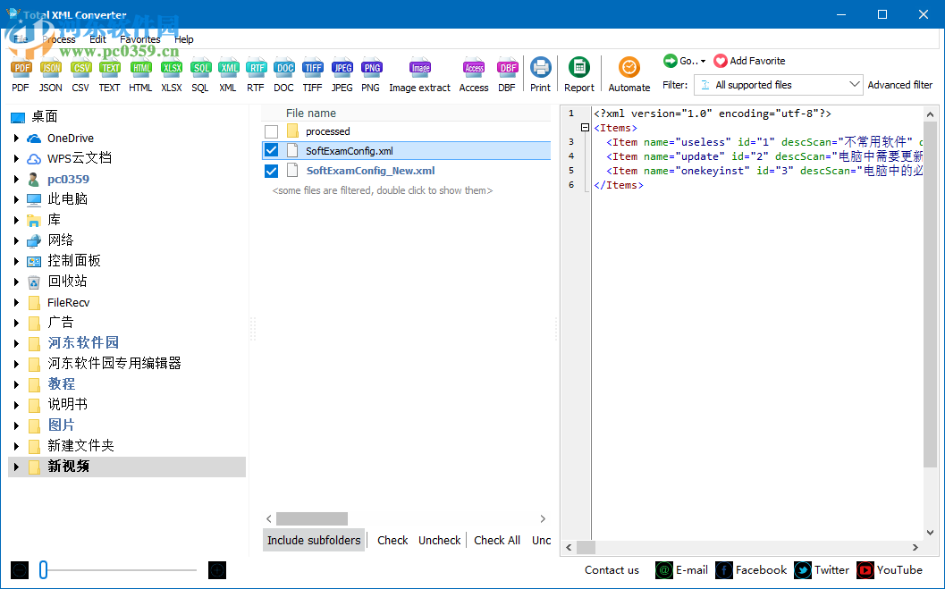Click the Check All button
945x589 pixels.
coord(497,540)
